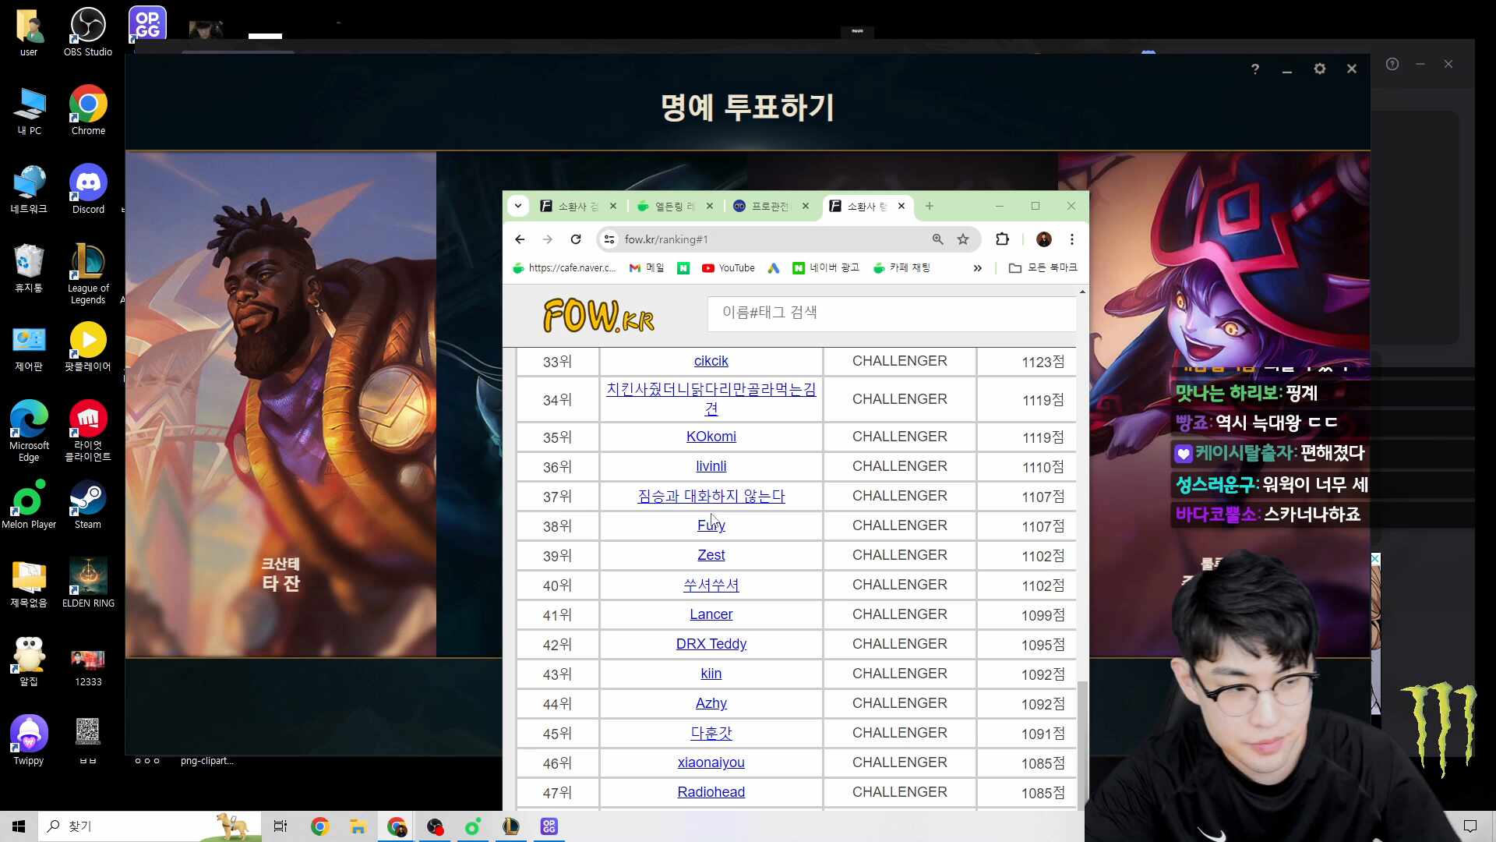The width and height of the screenshot is (1496, 842).
Task: Click site information icon beside fow.kr URL
Action: point(610,239)
